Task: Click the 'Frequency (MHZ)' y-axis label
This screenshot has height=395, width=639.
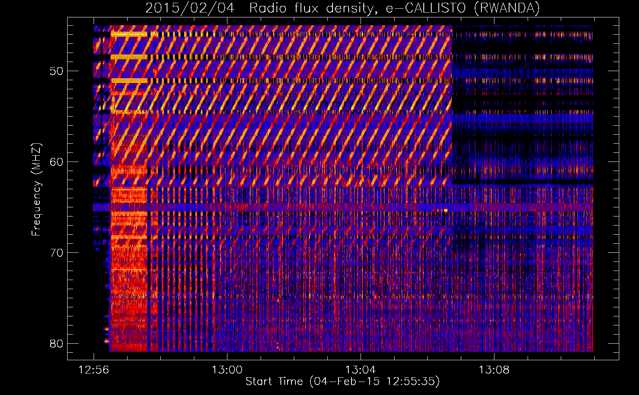Action: [x=36, y=190]
